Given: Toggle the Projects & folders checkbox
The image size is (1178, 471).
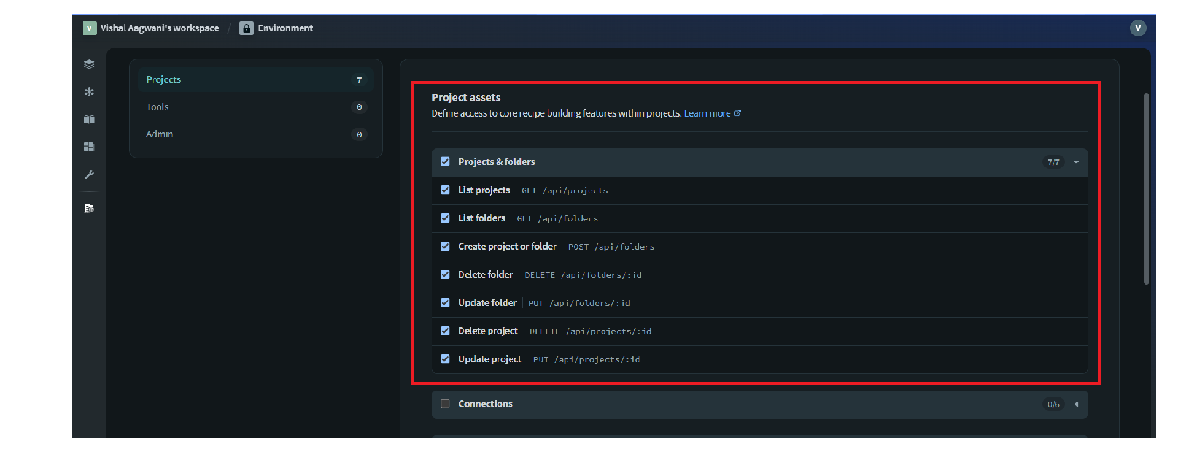Looking at the screenshot, I should point(445,162).
